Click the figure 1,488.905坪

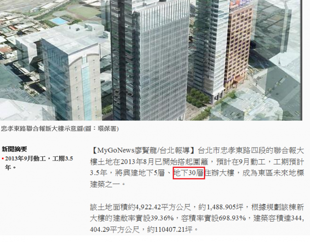coord(225,207)
